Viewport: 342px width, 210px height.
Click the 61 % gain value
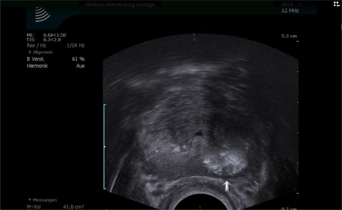click(x=78, y=59)
